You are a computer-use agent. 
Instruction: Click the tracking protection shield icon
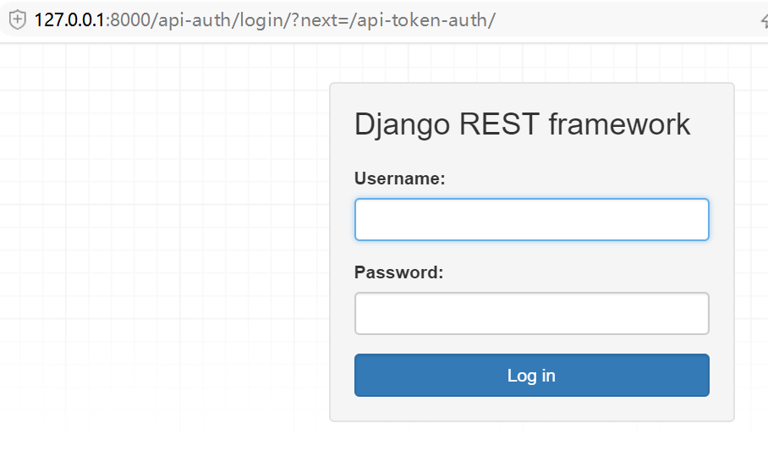18,20
